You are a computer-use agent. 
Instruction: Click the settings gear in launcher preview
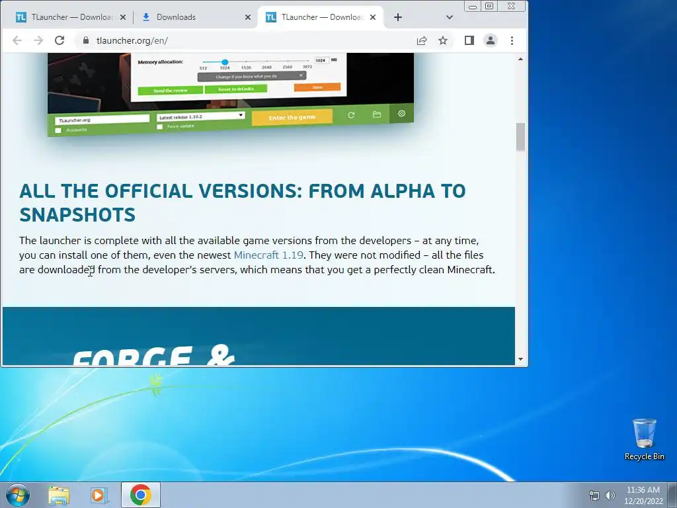click(x=401, y=113)
